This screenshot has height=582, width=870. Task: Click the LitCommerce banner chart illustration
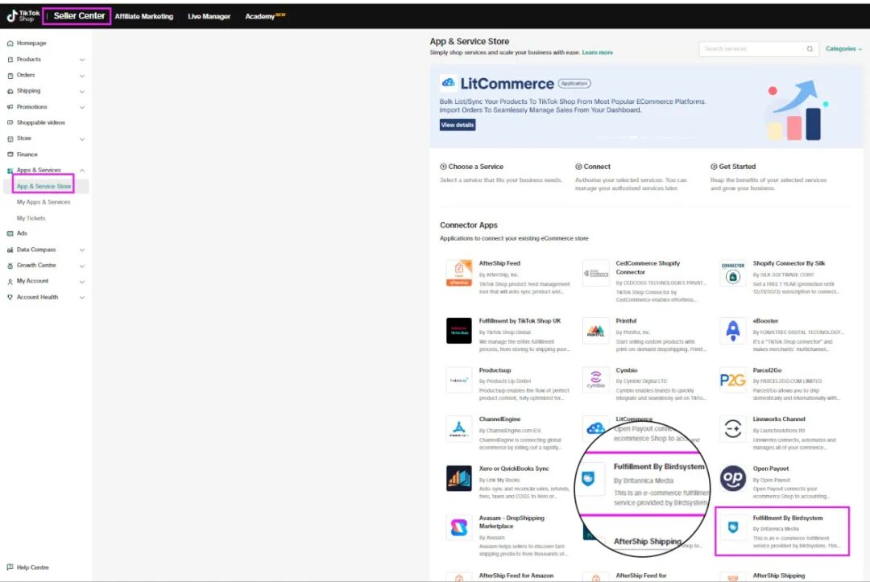point(797,109)
